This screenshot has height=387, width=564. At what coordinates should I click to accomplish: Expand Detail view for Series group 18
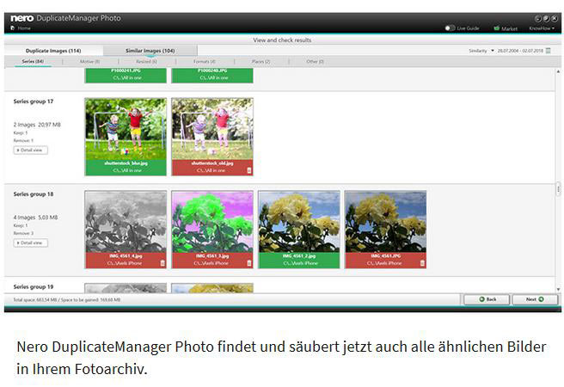click(x=31, y=243)
